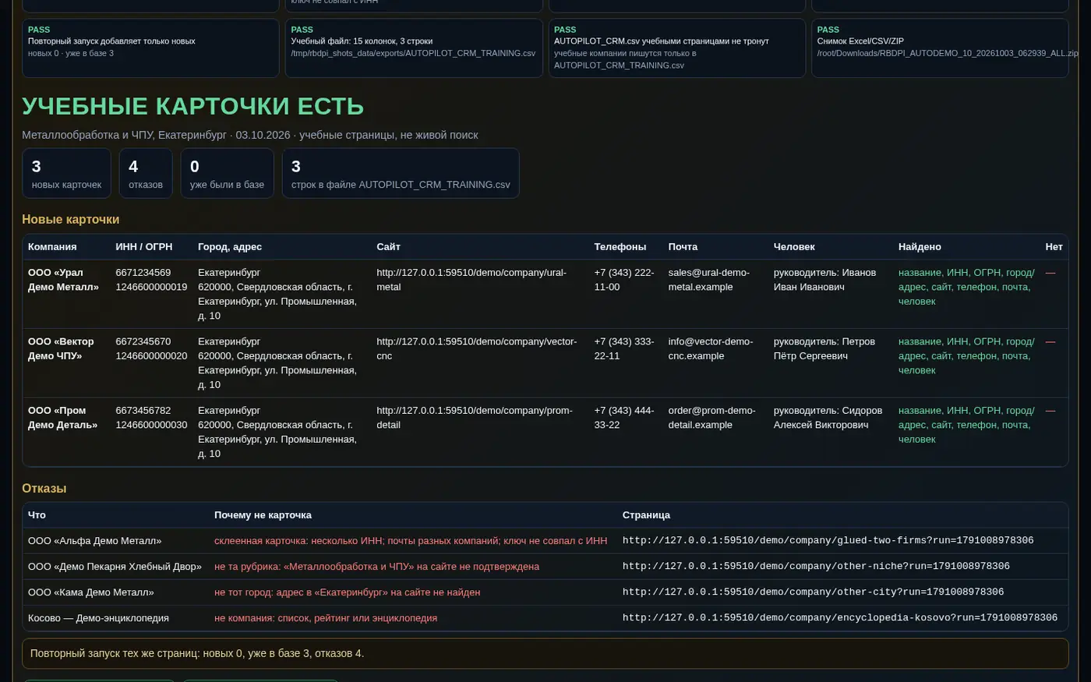Click the email sales@ural-demo-metal.example

pyautogui.click(x=709, y=280)
